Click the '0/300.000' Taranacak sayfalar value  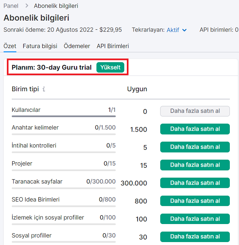pos(101,181)
